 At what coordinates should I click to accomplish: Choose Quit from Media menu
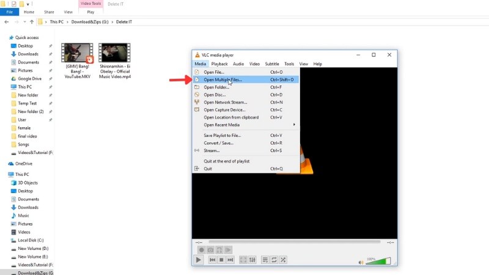246,169
